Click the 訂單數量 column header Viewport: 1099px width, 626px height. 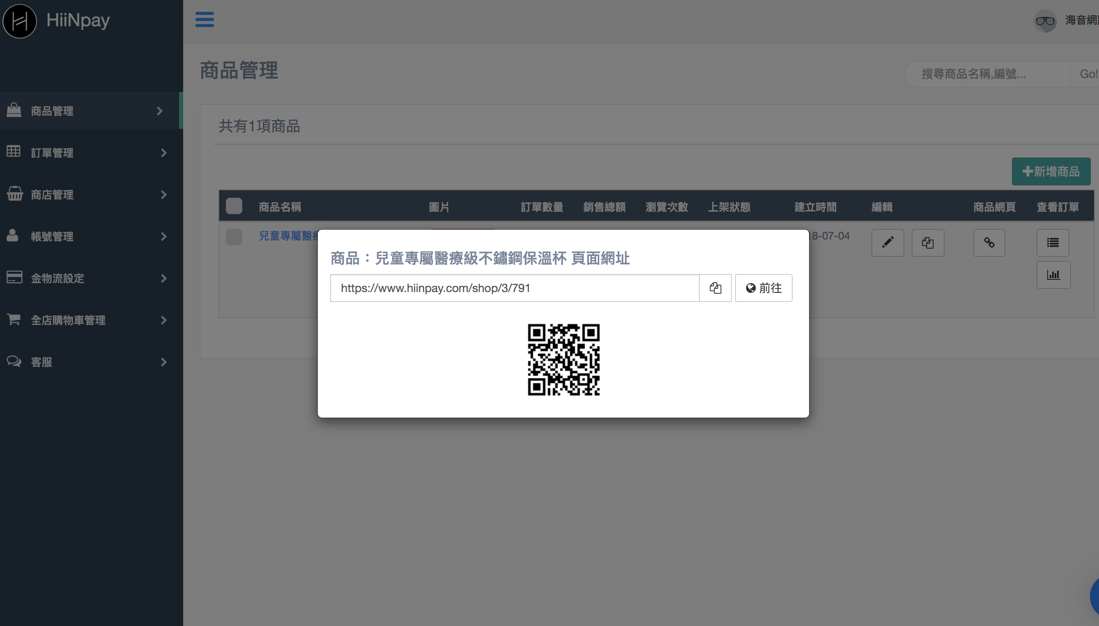click(542, 207)
